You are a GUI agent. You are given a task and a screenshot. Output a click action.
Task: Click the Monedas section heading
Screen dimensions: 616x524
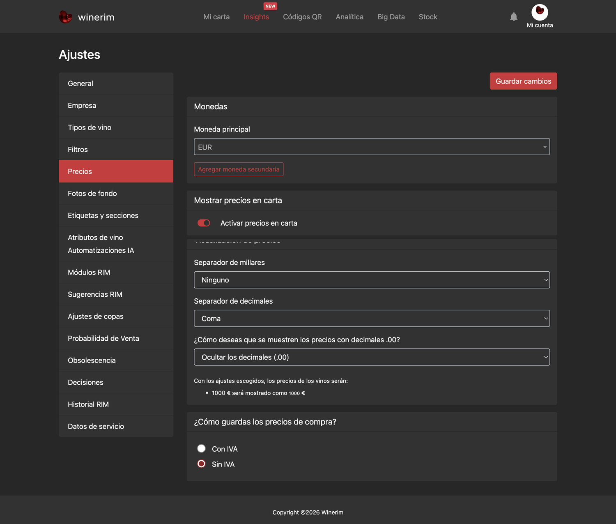[x=211, y=106]
